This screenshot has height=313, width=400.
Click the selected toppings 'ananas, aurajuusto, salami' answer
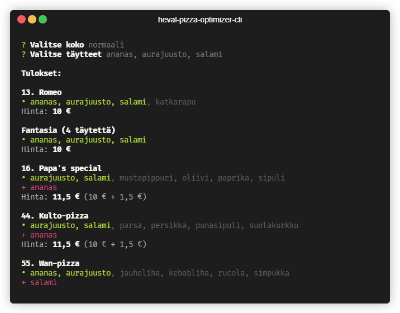coord(164,54)
